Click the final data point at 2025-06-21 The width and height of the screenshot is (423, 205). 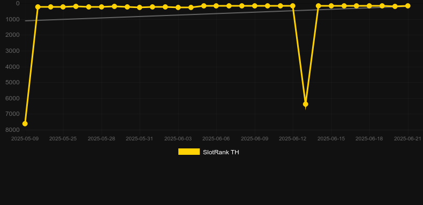click(407, 6)
